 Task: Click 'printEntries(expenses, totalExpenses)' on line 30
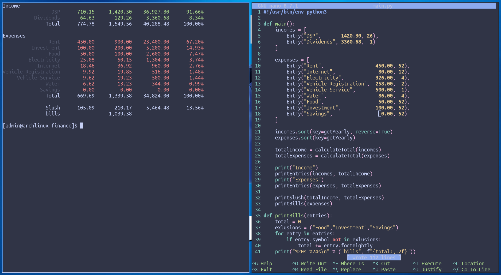(x=328, y=186)
